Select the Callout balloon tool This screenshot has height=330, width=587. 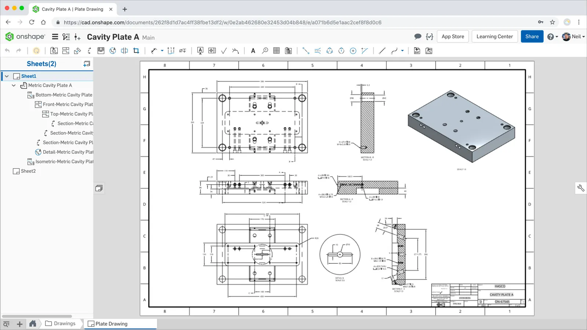click(x=265, y=51)
